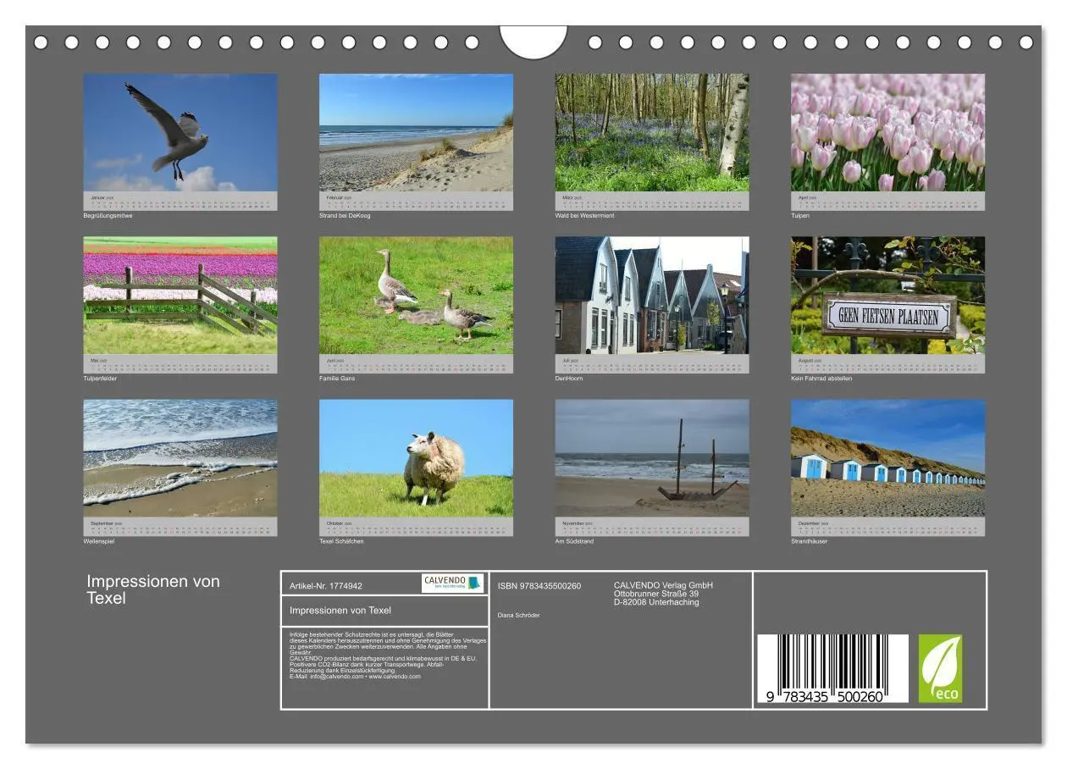1067x769 pixels.
Task: Click the caption Texel Schäfchen
Action: [x=341, y=541]
